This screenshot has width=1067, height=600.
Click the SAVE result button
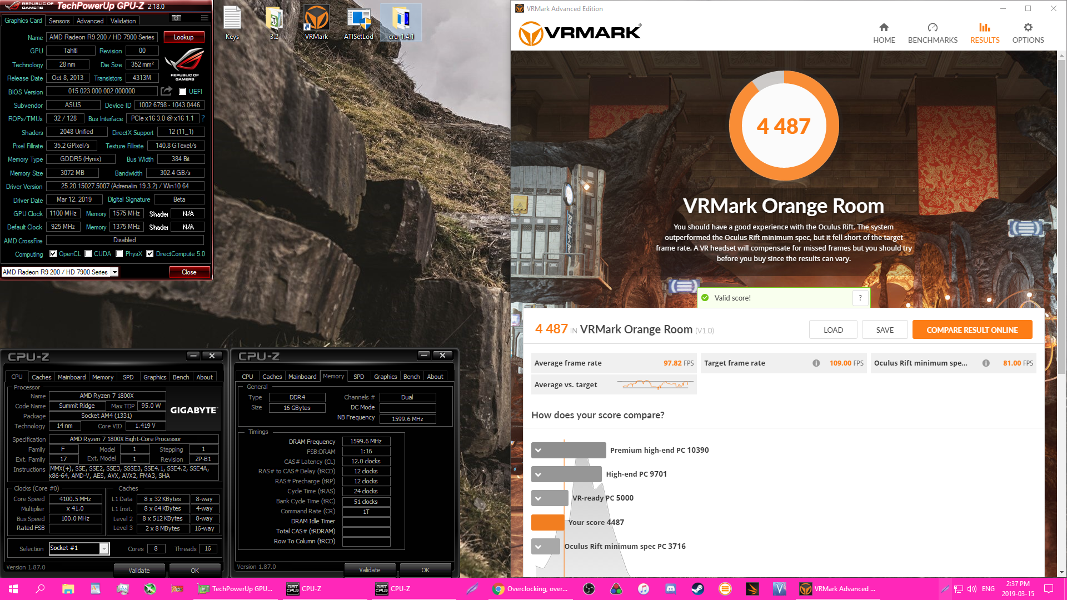tap(885, 330)
